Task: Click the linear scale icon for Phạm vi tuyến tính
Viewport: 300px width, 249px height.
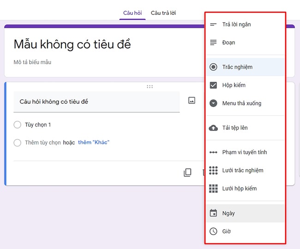Action: (x=213, y=152)
